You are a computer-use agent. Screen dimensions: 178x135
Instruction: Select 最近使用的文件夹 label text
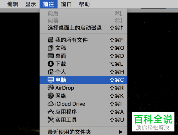coord(69,132)
